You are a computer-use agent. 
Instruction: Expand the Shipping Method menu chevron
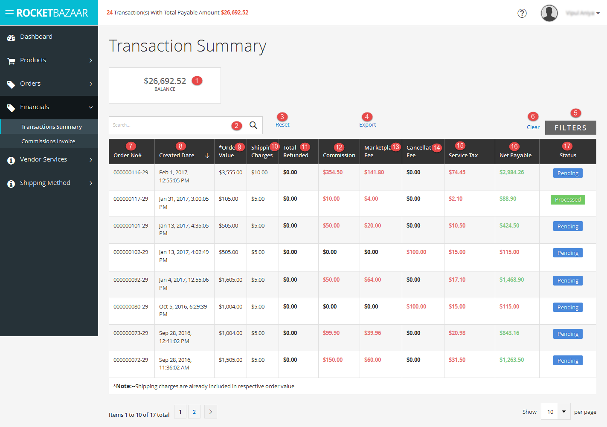(91, 183)
